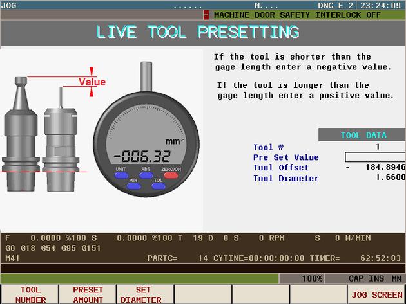This screenshot has height=304, width=406.
Task: Click the Tool Offset label
Action: coord(281,167)
